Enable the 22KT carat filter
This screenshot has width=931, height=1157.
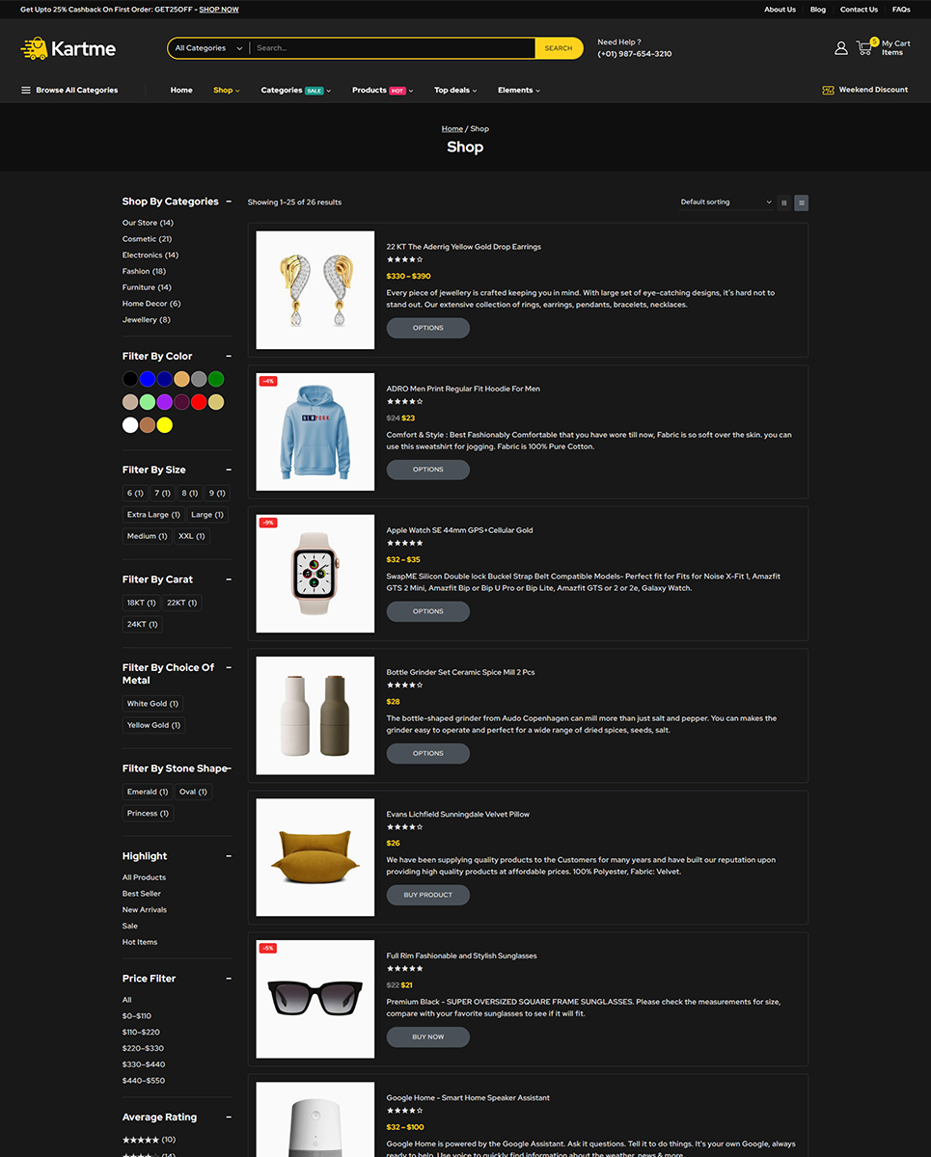(181, 603)
